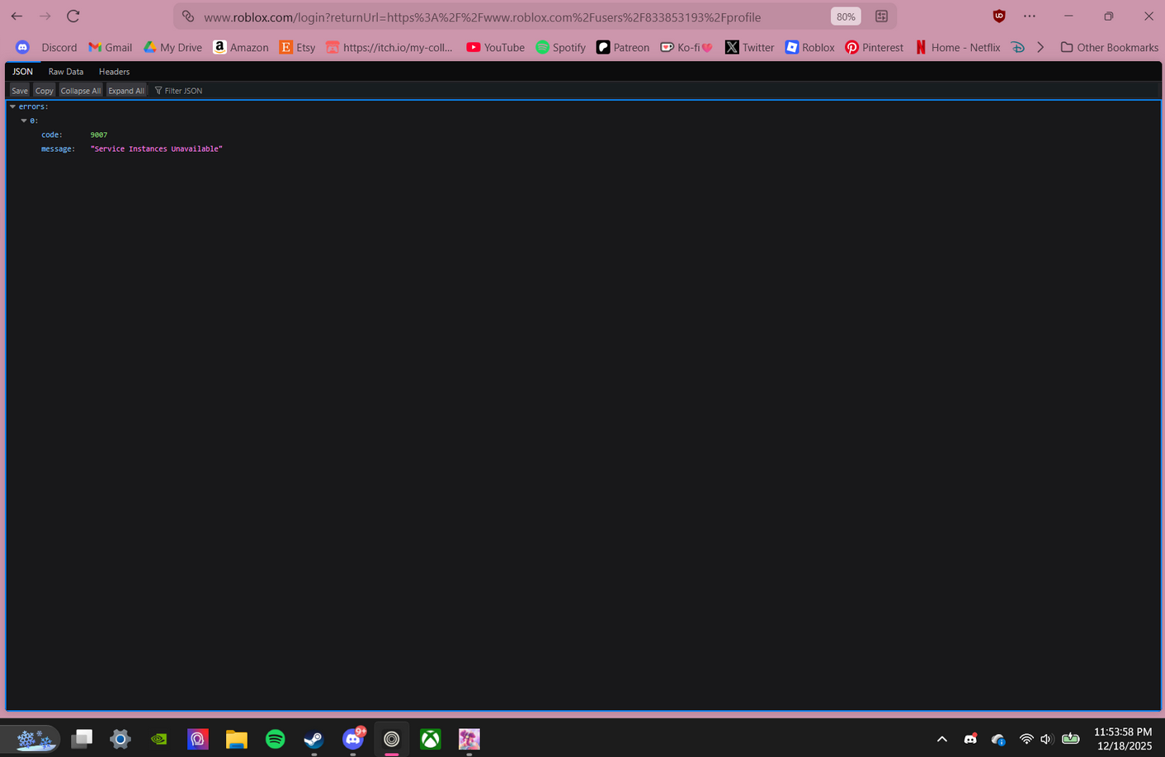
Task: Switch to the Raw Data tab
Action: coord(65,72)
